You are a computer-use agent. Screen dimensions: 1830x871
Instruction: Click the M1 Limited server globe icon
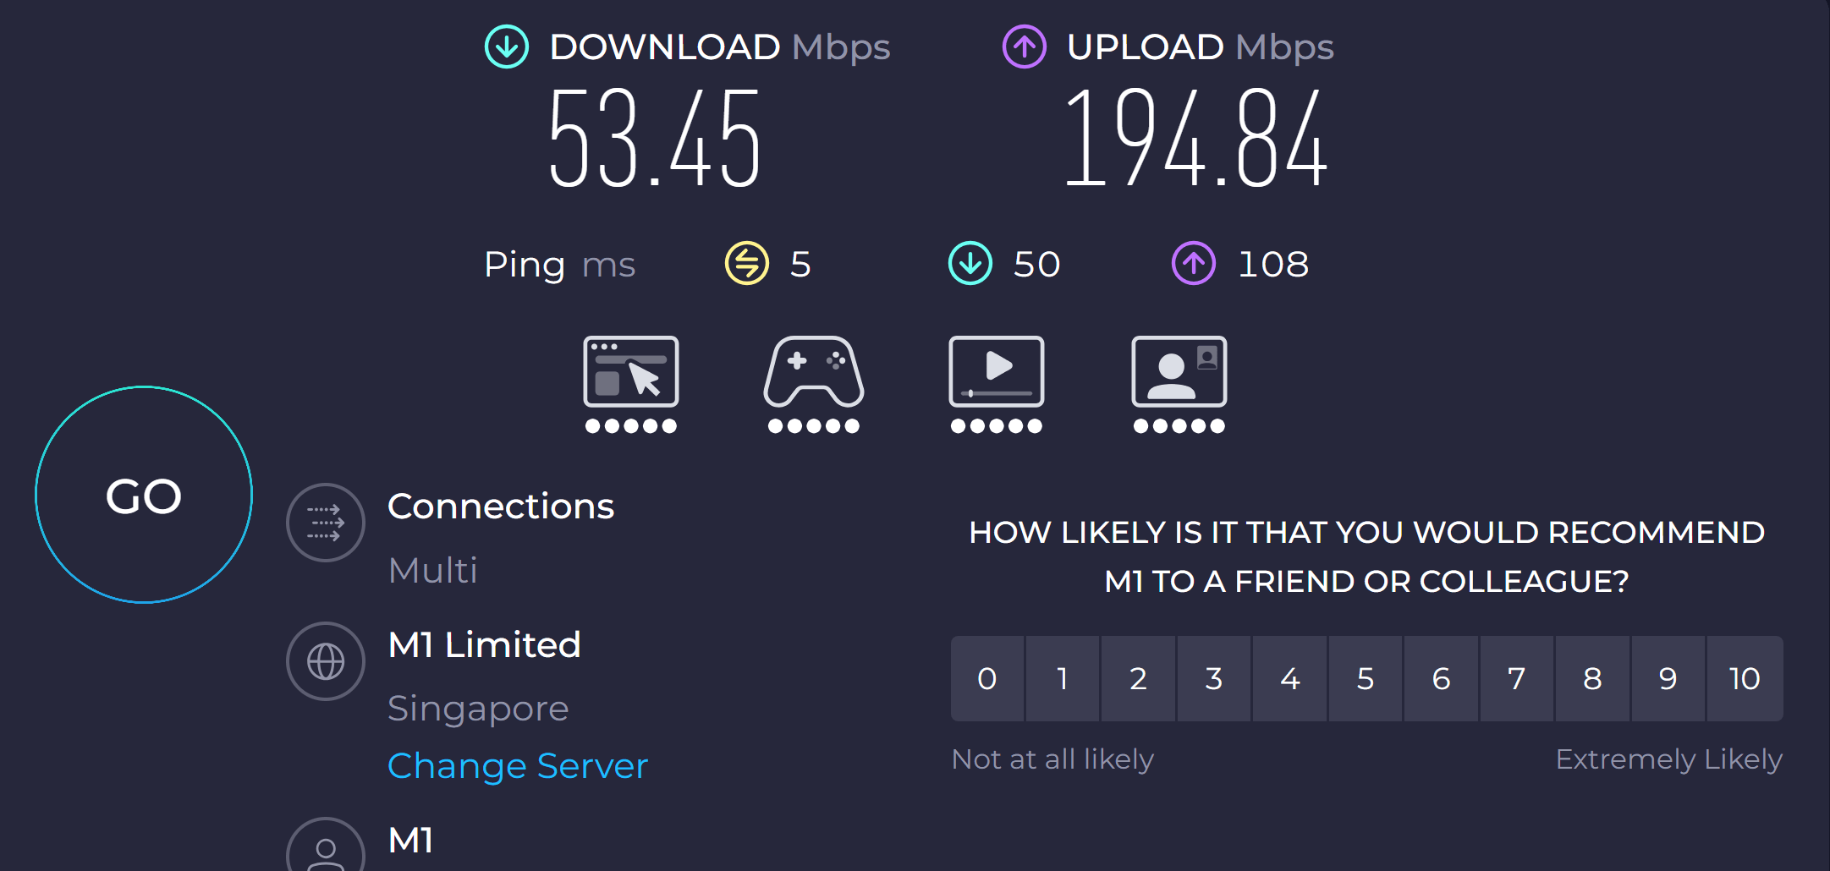coord(326,661)
